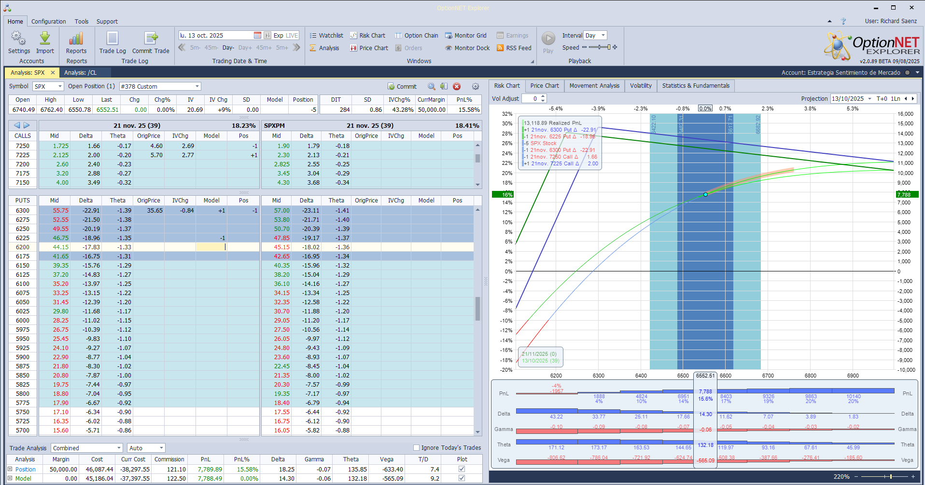
Task: Toggle the Exp mode button
Action: 278,35
